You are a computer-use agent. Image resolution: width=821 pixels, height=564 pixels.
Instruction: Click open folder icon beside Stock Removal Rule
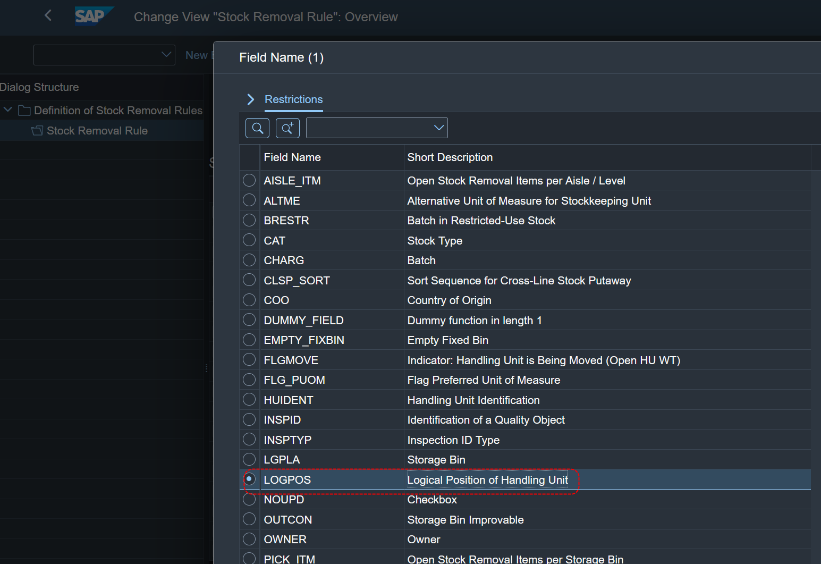(37, 131)
